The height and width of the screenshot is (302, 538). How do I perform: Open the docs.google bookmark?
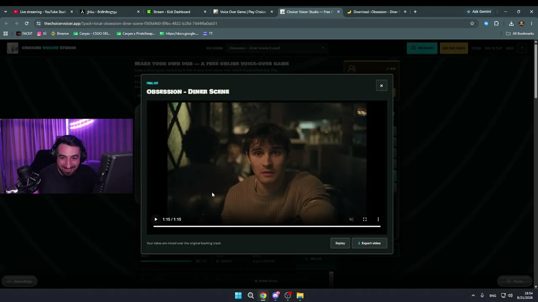click(x=179, y=34)
